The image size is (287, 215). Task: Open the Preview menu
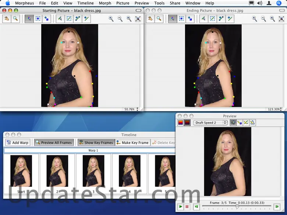pos(142,3)
